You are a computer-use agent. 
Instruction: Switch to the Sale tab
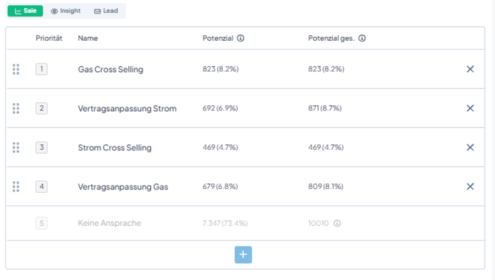[x=25, y=11]
